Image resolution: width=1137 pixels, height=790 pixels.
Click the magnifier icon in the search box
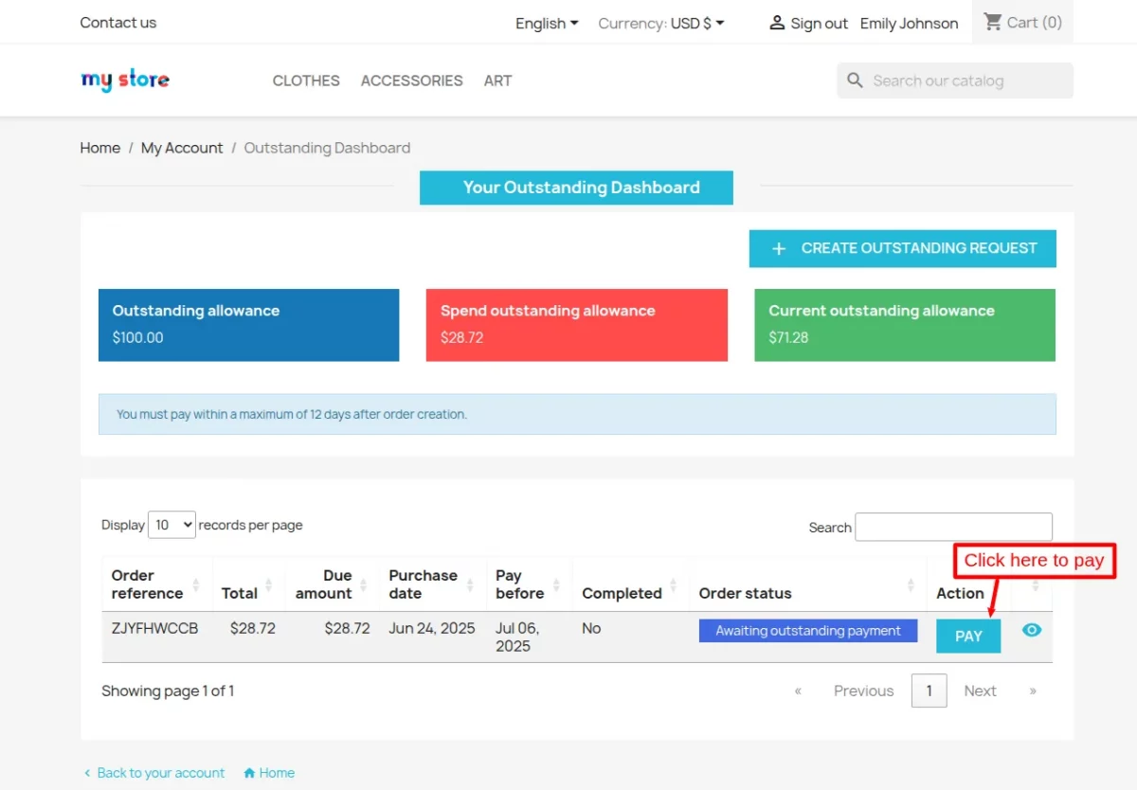coord(855,81)
